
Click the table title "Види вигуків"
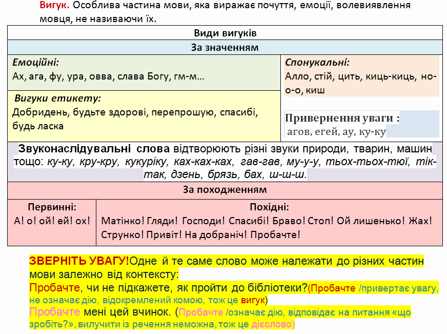[x=225, y=33]
